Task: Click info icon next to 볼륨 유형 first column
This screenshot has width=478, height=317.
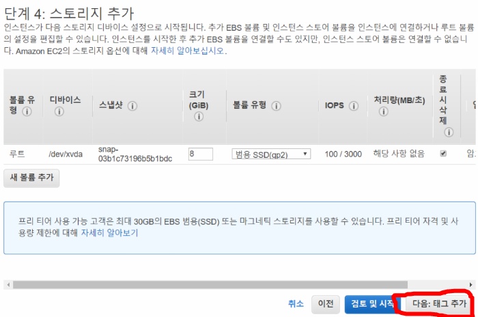Action: [x=27, y=111]
